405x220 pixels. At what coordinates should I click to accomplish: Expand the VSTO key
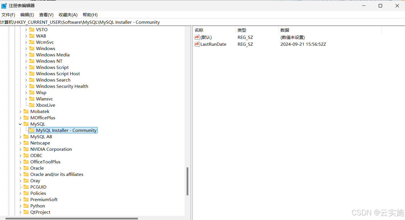26,30
